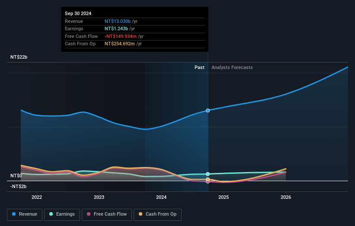Image resolution: width=355 pixels, height=226 pixels.
Task: Click the -NT$2b y-axis label
Action: [18, 186]
